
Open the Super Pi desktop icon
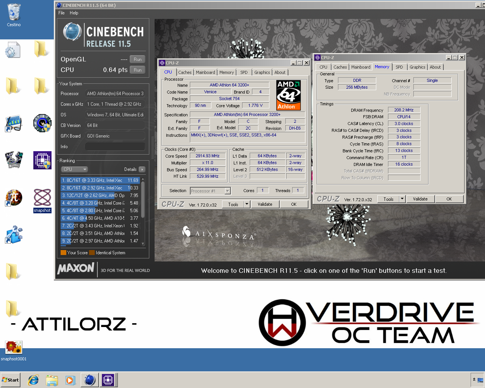pos(14,197)
